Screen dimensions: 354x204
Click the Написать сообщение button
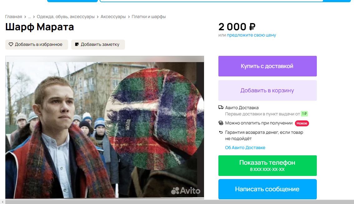click(x=267, y=189)
